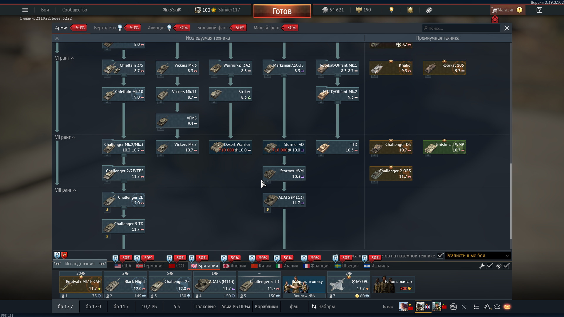
Task: Click the crew badge under Challenger 2E in the tree
Action: point(107,210)
